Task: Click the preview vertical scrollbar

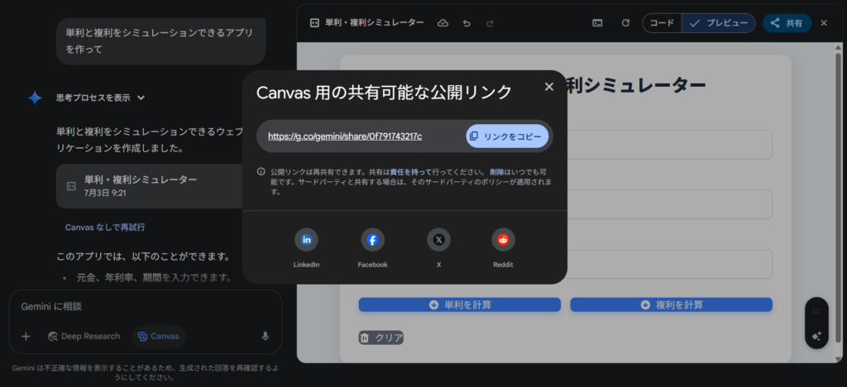Action: coord(839,197)
